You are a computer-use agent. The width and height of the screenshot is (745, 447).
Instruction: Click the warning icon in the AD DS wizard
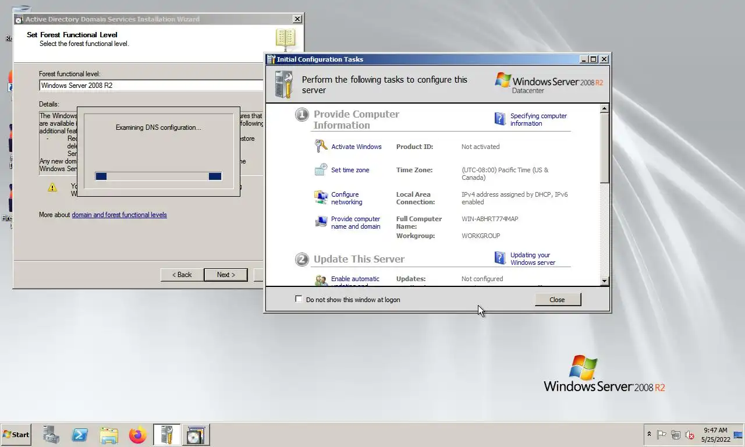52,187
